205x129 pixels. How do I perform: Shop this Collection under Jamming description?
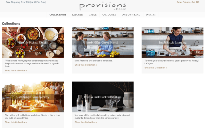(x=156, y=68)
